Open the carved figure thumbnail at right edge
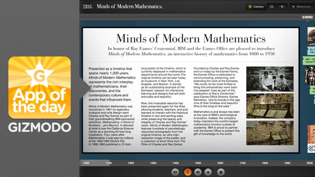Screen dimensions: 315x177 310,76
